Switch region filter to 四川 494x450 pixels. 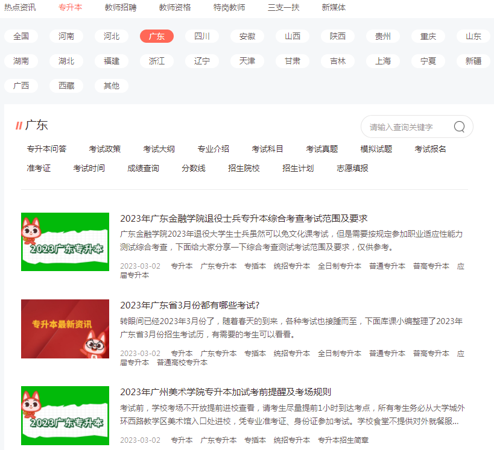click(x=201, y=36)
